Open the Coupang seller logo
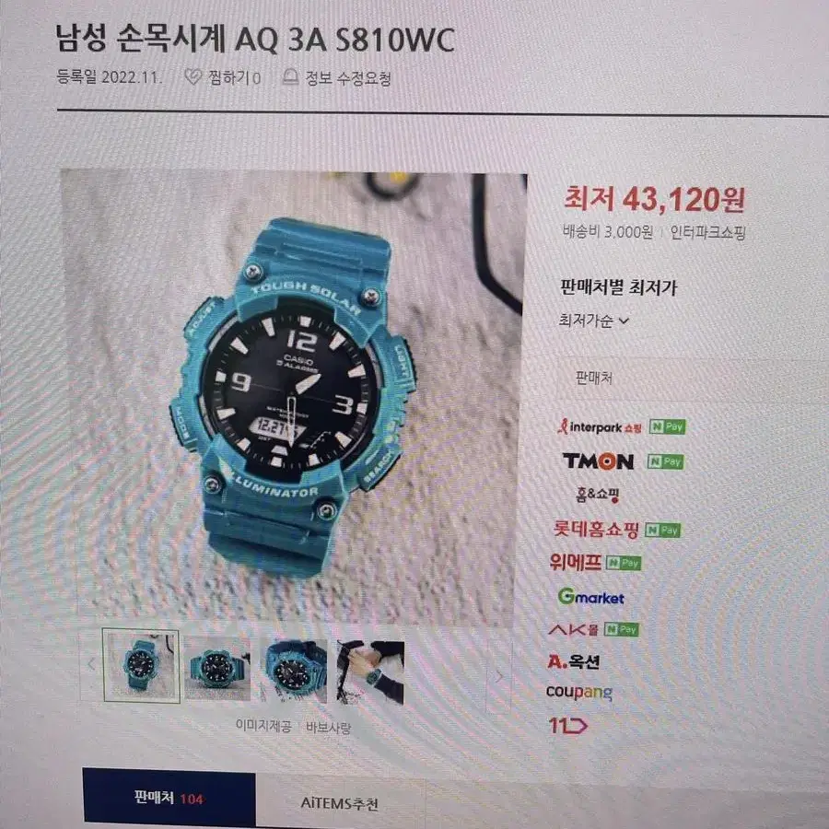Image resolution: width=829 pixels, height=829 pixels. 579,692
